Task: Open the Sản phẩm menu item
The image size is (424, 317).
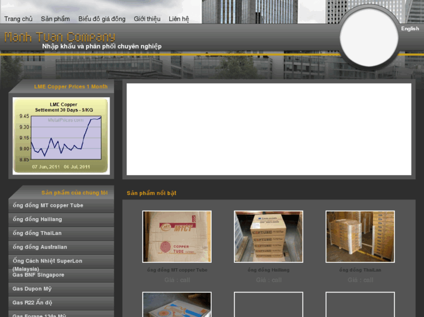Action: pos(55,19)
